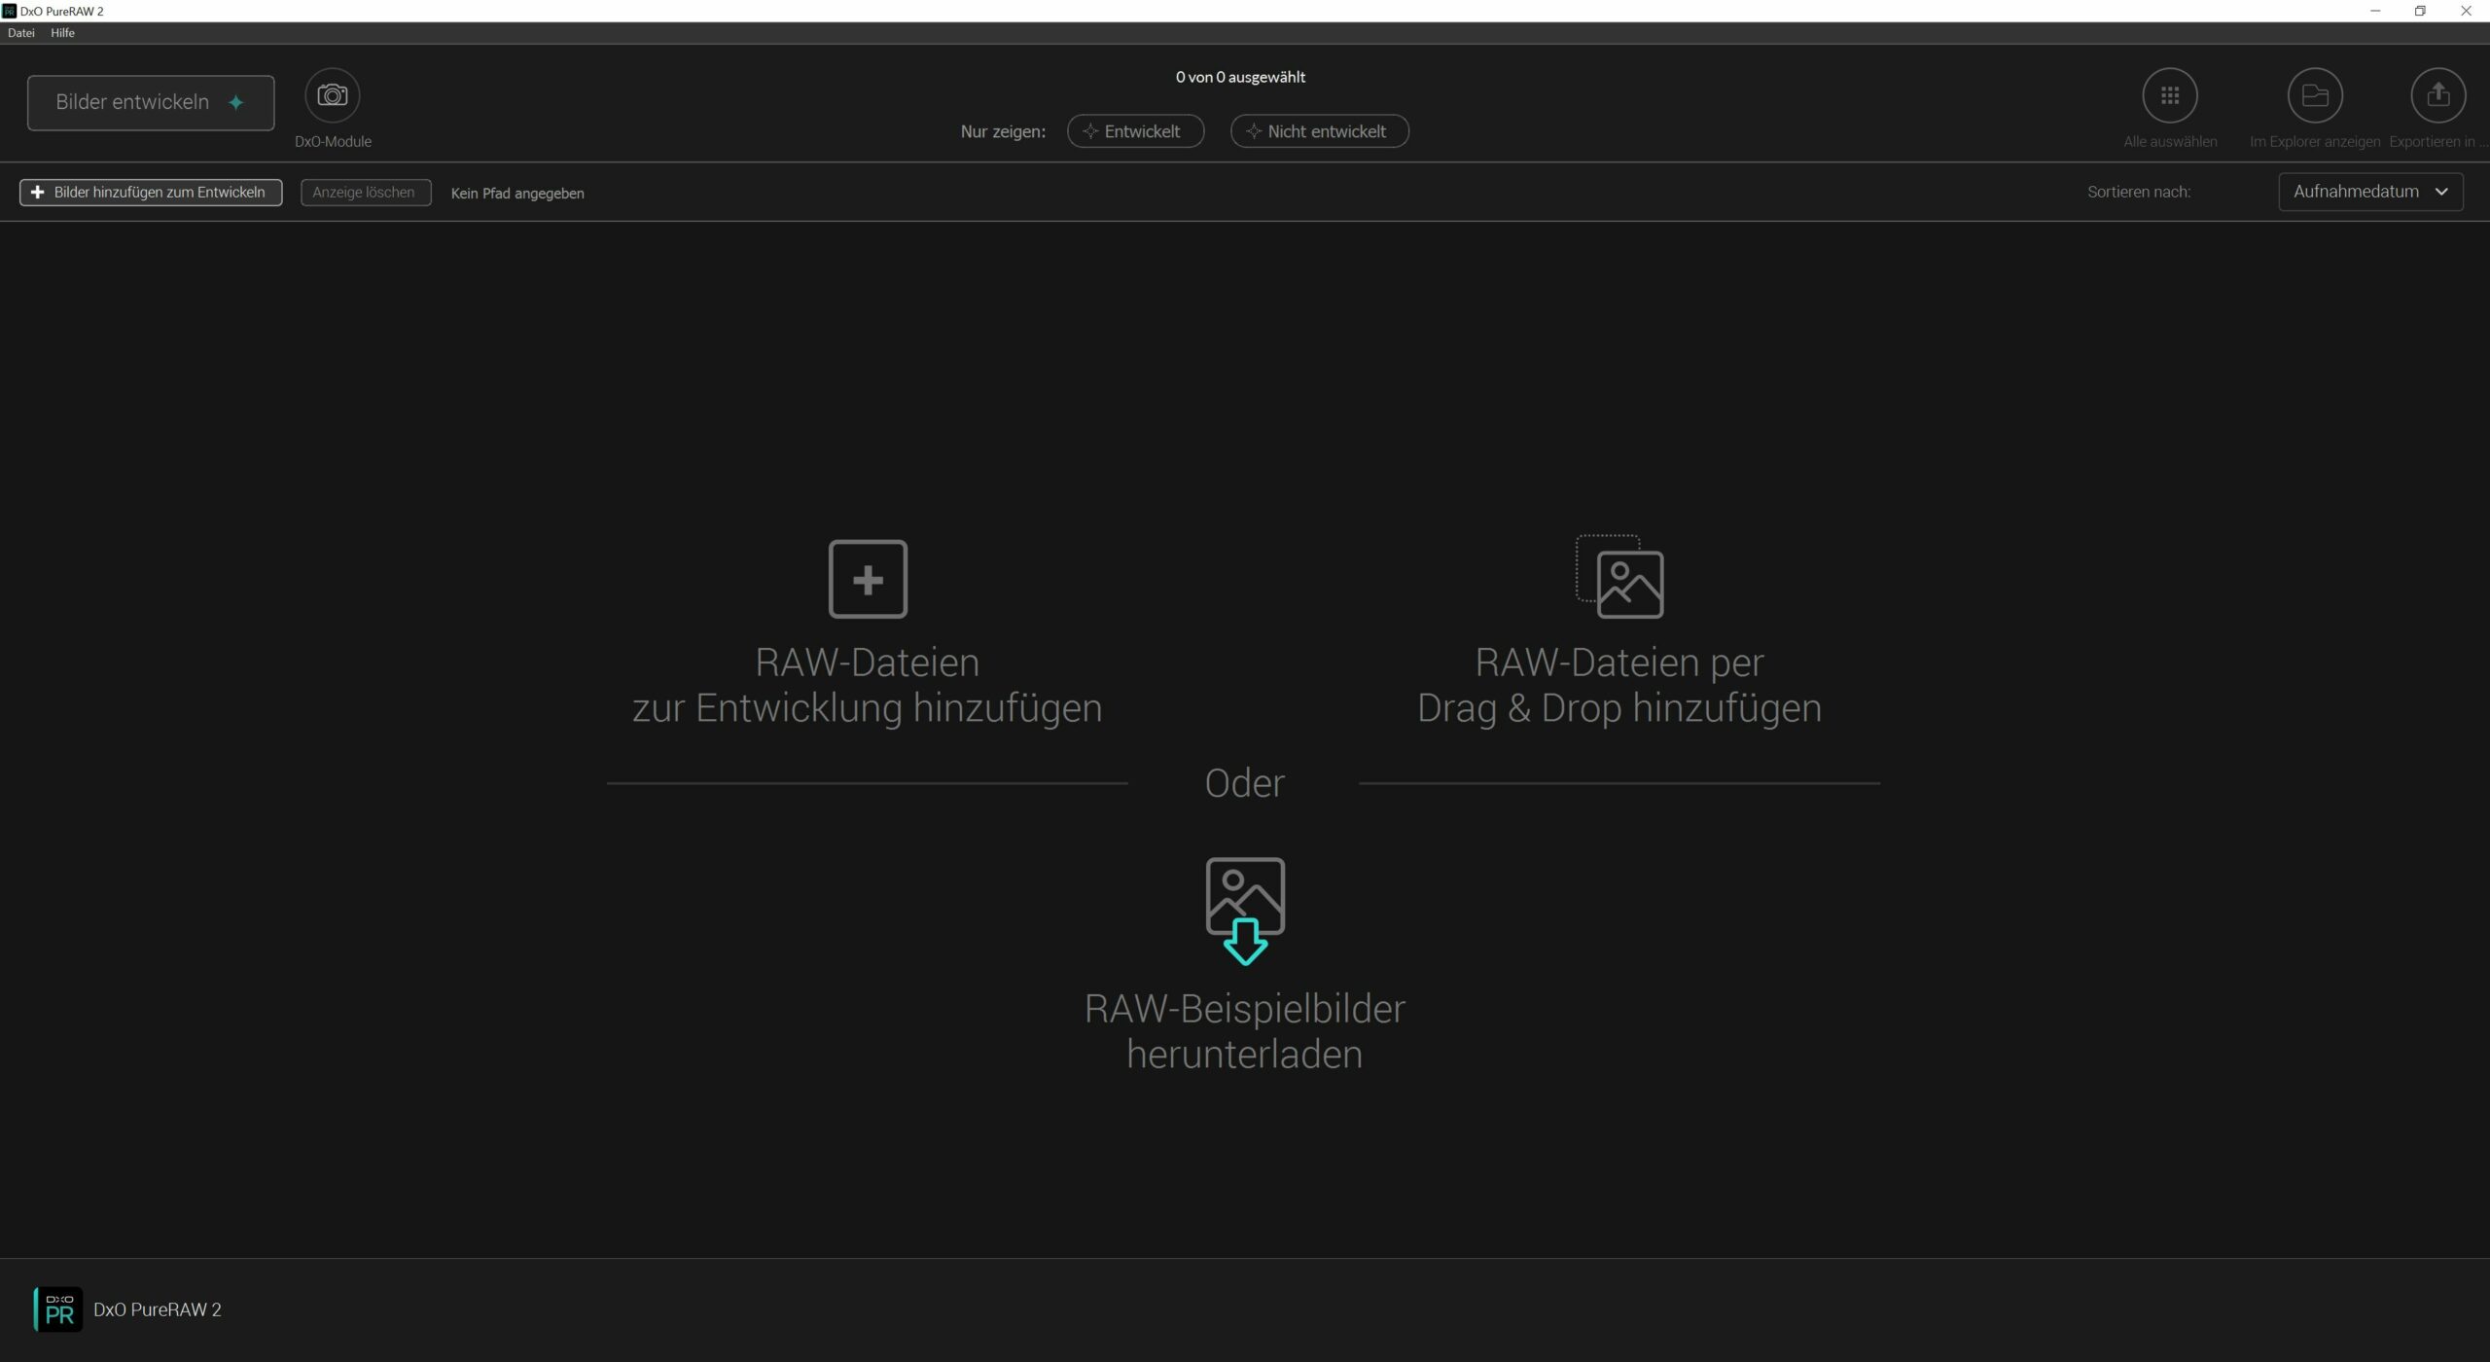
Task: Click the Exportieren in share icon
Action: point(2437,95)
